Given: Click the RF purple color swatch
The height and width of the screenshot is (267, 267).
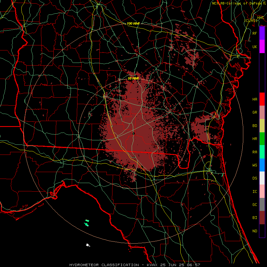Looking at the screenshot, I should (262, 33).
